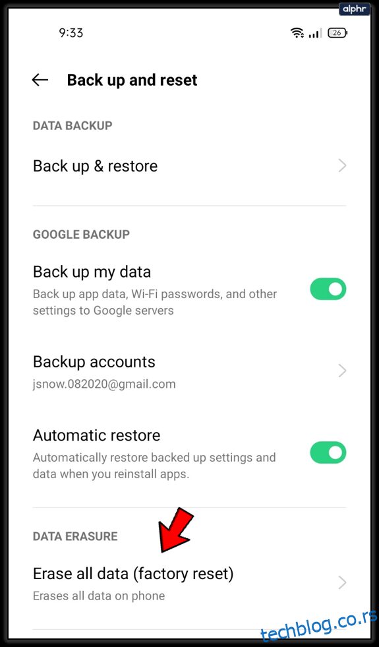Click the alphr logo badge
The height and width of the screenshot is (647, 379).
coord(354,9)
